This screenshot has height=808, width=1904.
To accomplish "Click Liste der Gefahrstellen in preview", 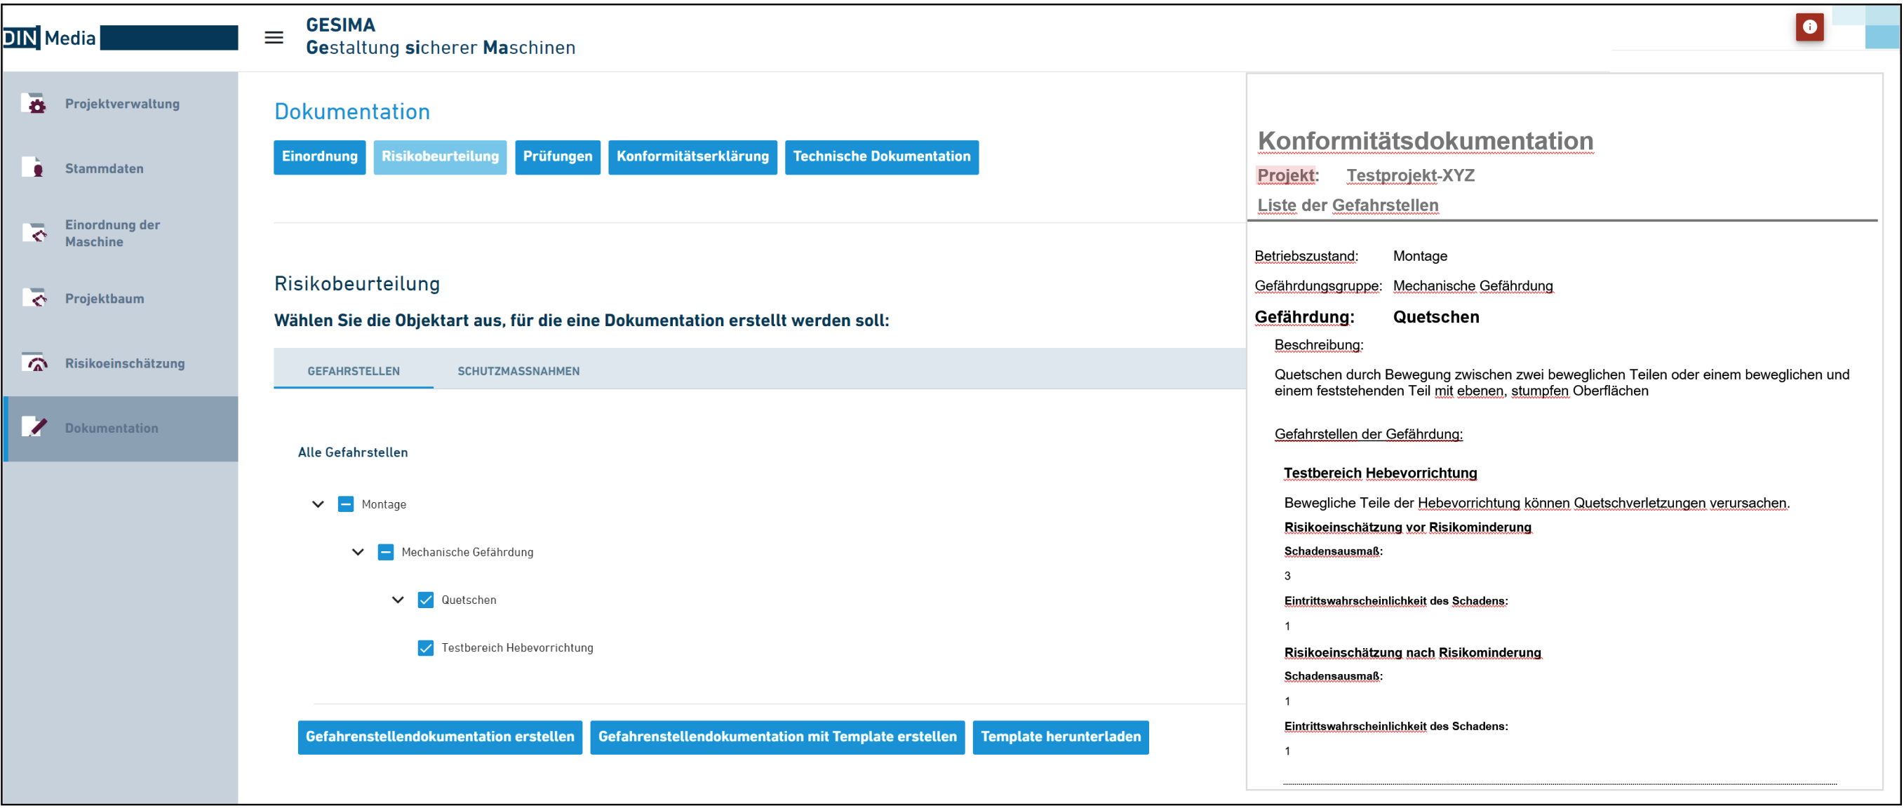I will [x=1348, y=205].
